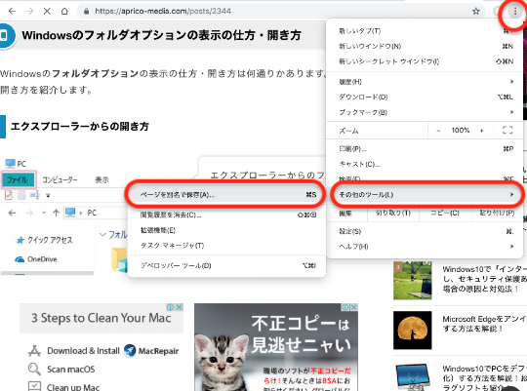527x391 pixels.
Task: Bookmark this page with star icon
Action: coord(476,12)
